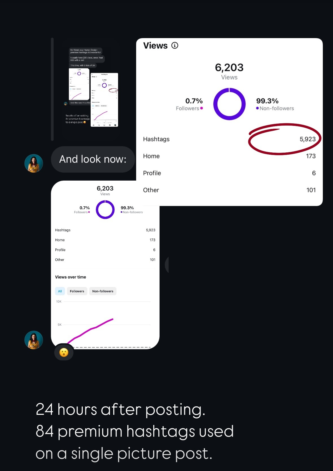This screenshot has width=333, height=471.
Task: Open the profile avatar beside 'And look now:'
Action: [34, 163]
